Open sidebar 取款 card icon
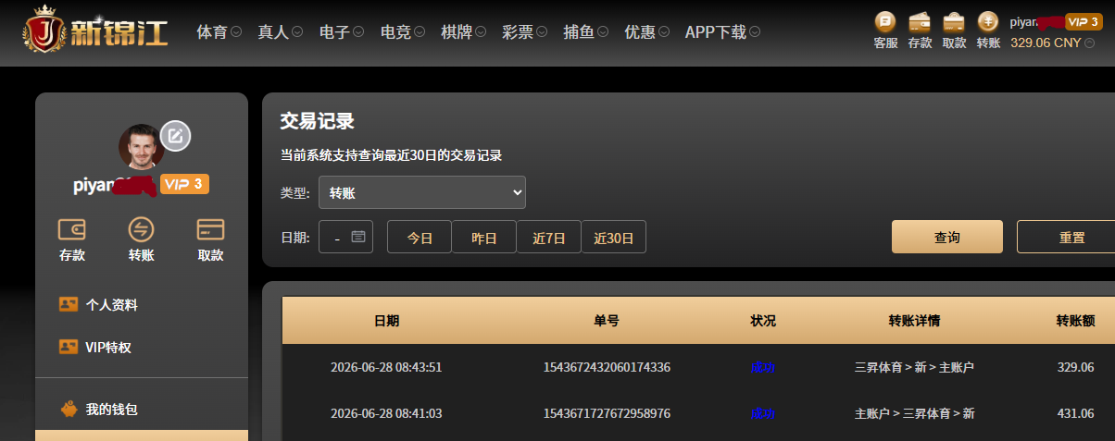The width and height of the screenshot is (1115, 441). [210, 229]
